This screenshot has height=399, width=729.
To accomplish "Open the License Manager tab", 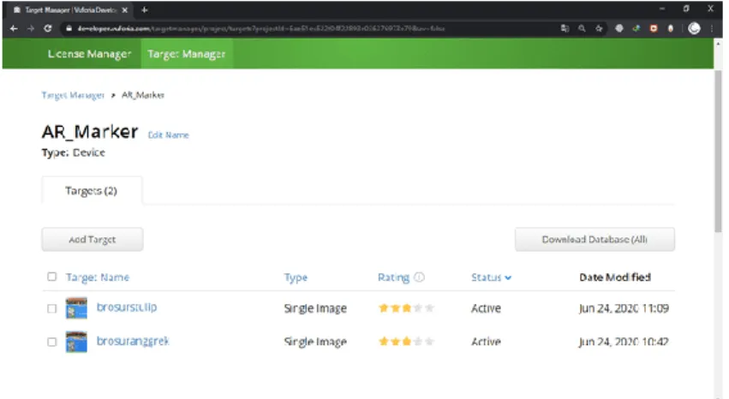I will coord(89,54).
